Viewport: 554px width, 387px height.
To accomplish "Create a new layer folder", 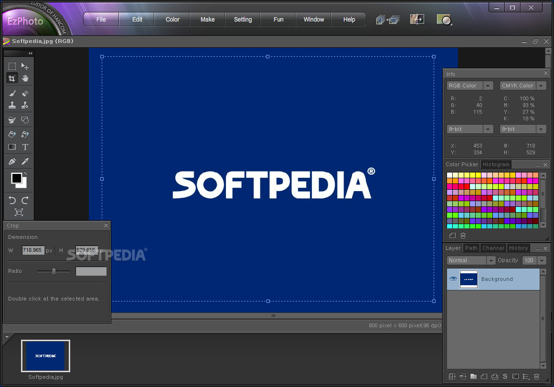I will (x=473, y=376).
